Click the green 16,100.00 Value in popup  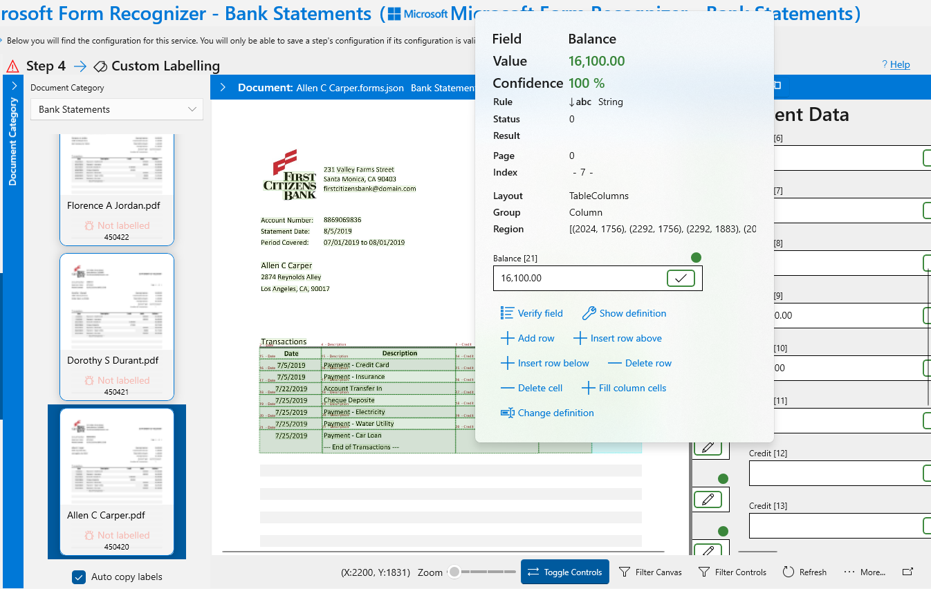[x=596, y=61]
